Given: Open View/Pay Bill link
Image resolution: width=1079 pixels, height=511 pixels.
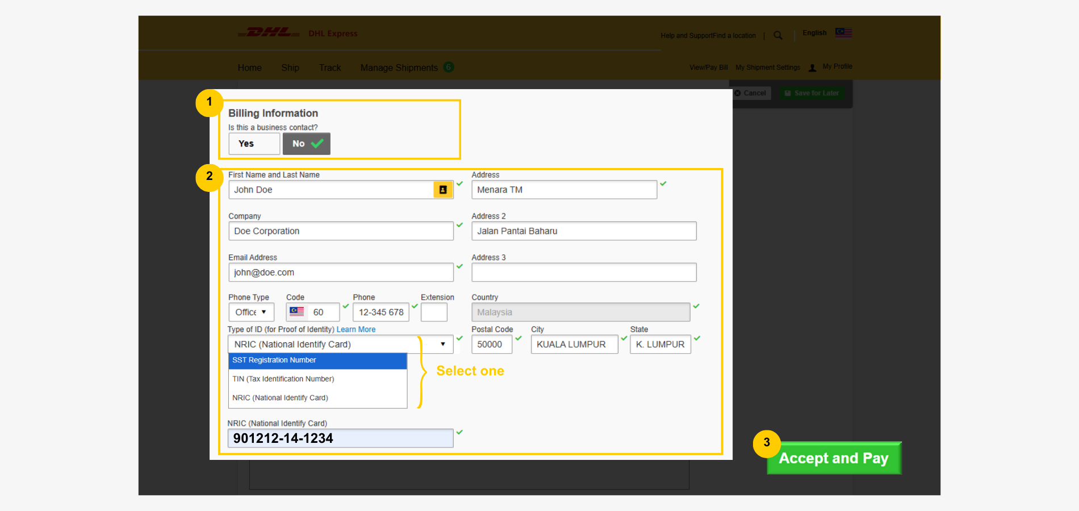Looking at the screenshot, I should tap(708, 68).
